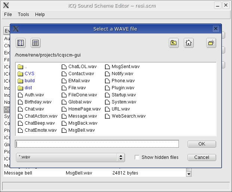Image resolution: width=232 pixels, height=192 pixels.
Task: Select Message.wav file
Action: 79,116
